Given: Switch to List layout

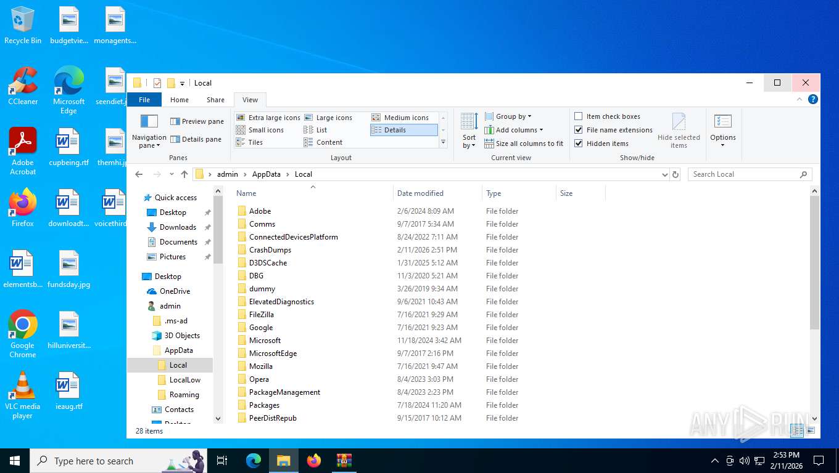Looking at the screenshot, I should [315, 130].
